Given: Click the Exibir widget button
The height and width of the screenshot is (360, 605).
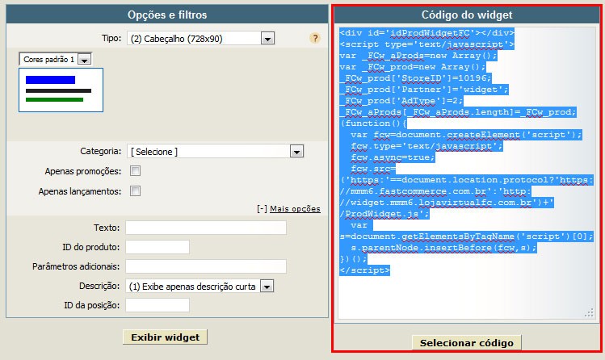Looking at the screenshot, I should click(x=165, y=337).
